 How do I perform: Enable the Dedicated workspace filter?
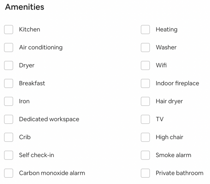click(9, 119)
